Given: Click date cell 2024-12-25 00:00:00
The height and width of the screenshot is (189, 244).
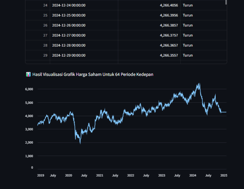Looking at the screenshot, I should coord(84,15).
